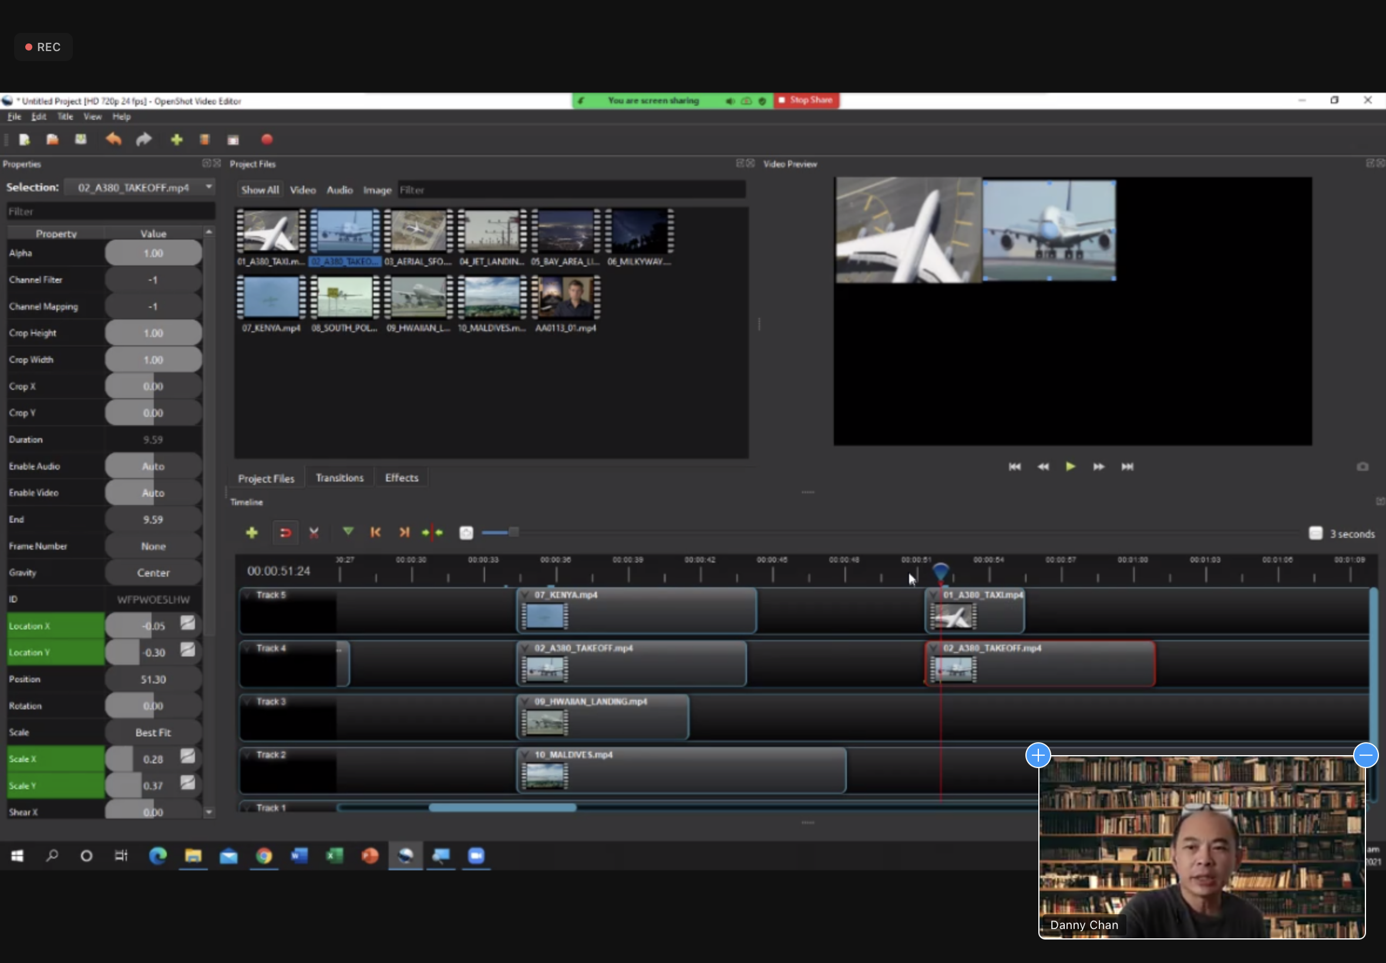Switch to the Effects tab

point(402,478)
